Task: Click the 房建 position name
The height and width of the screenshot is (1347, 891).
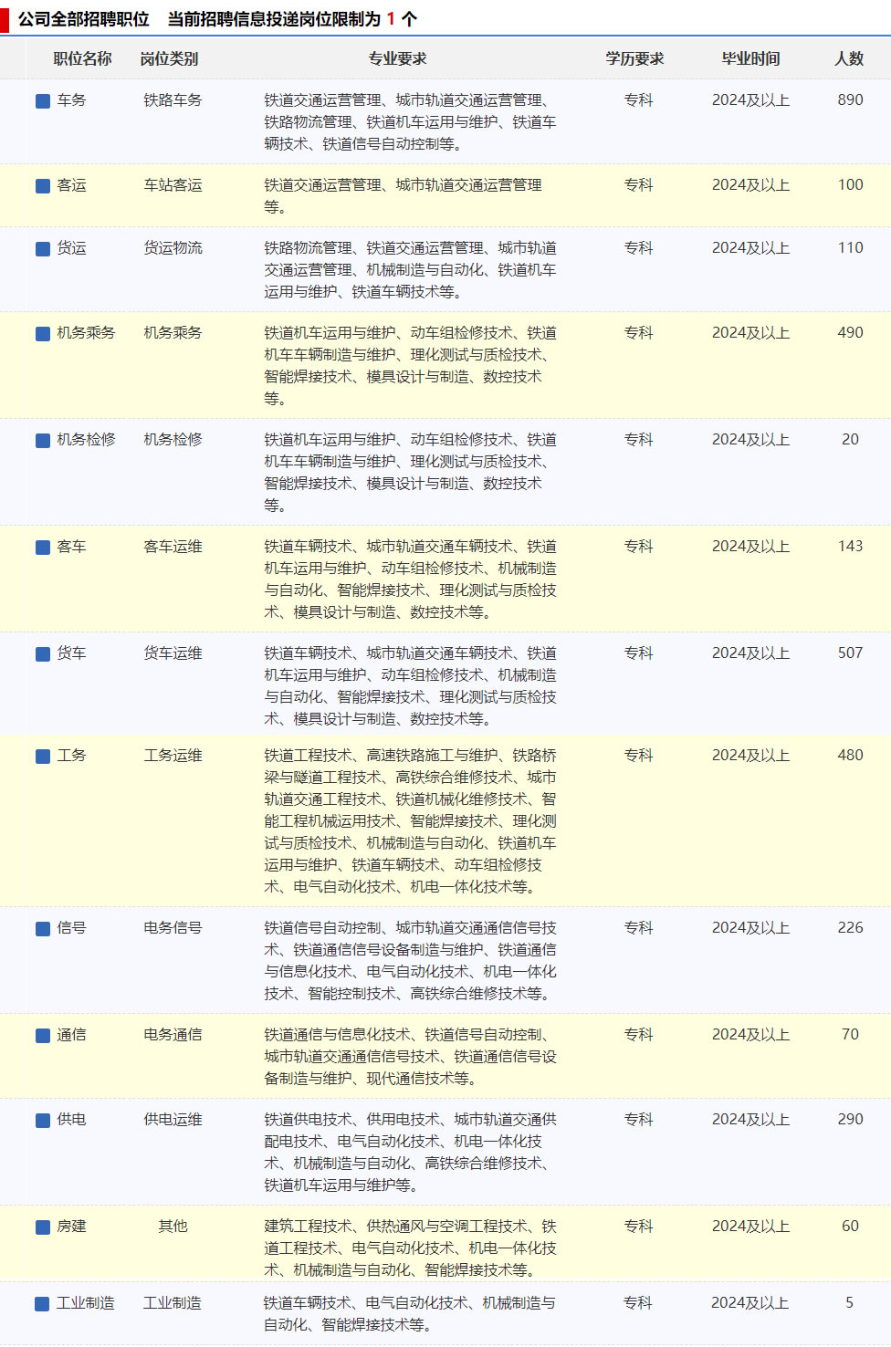Action: tap(71, 1227)
